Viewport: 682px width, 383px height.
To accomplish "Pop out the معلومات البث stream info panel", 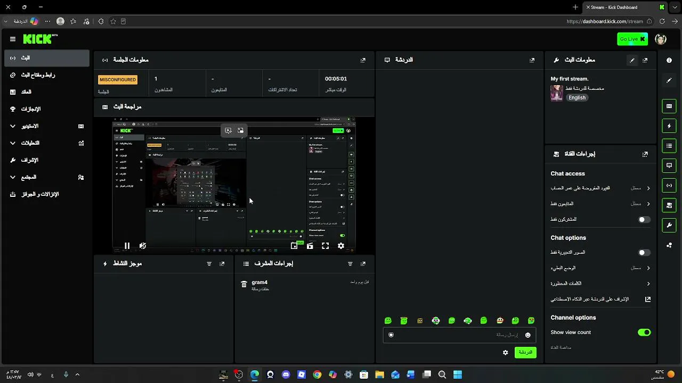I will [645, 60].
